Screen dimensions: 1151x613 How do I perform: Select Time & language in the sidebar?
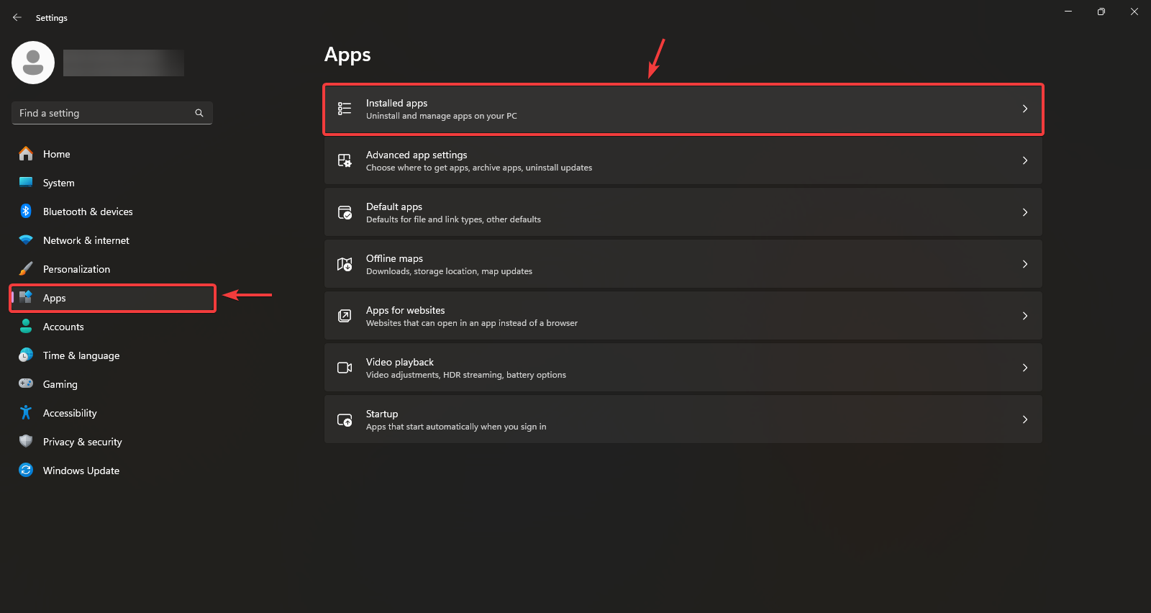tap(81, 355)
